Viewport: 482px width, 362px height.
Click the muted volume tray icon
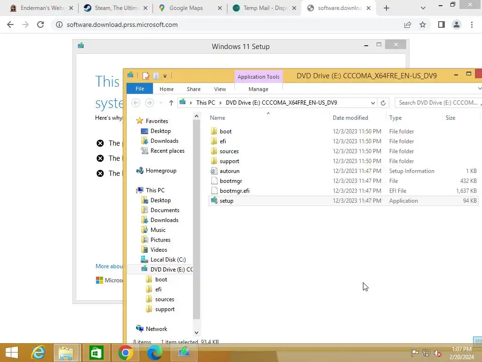[x=438, y=353]
